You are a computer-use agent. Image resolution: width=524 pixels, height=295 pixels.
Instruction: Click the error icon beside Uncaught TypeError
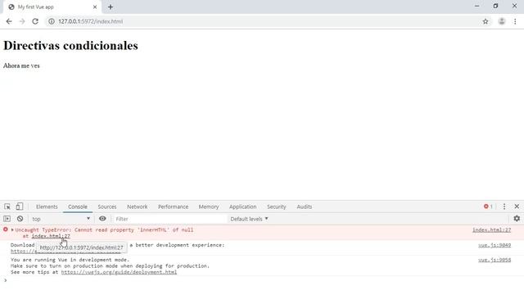pyautogui.click(x=6, y=229)
